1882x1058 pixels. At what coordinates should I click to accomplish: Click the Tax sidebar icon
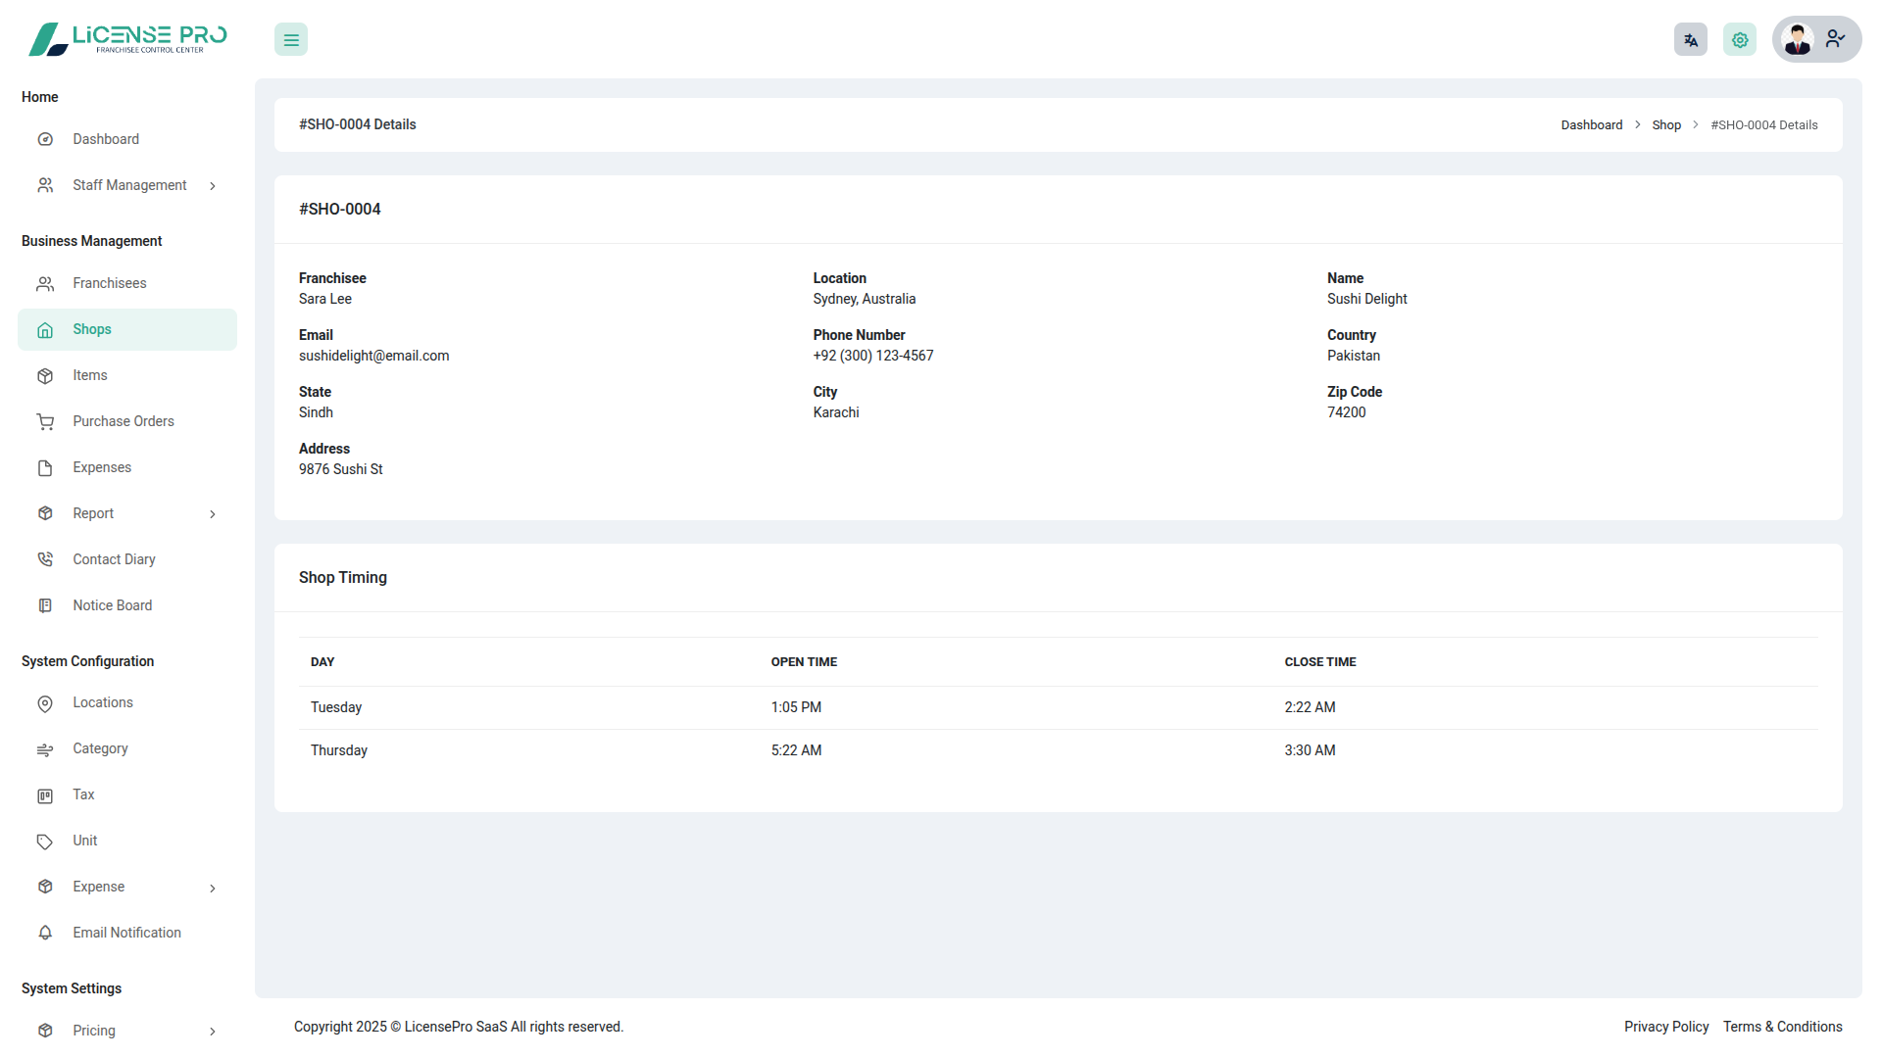[x=45, y=795]
